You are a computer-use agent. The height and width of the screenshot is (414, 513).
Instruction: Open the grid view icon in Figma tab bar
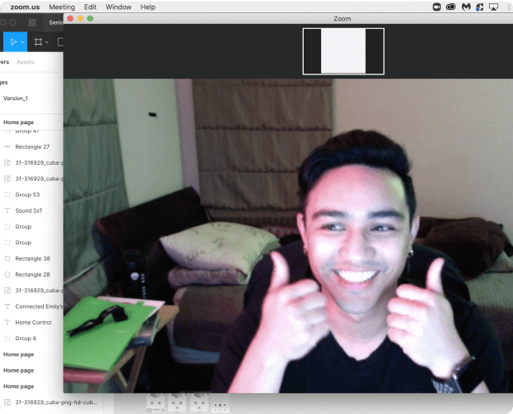32,22
